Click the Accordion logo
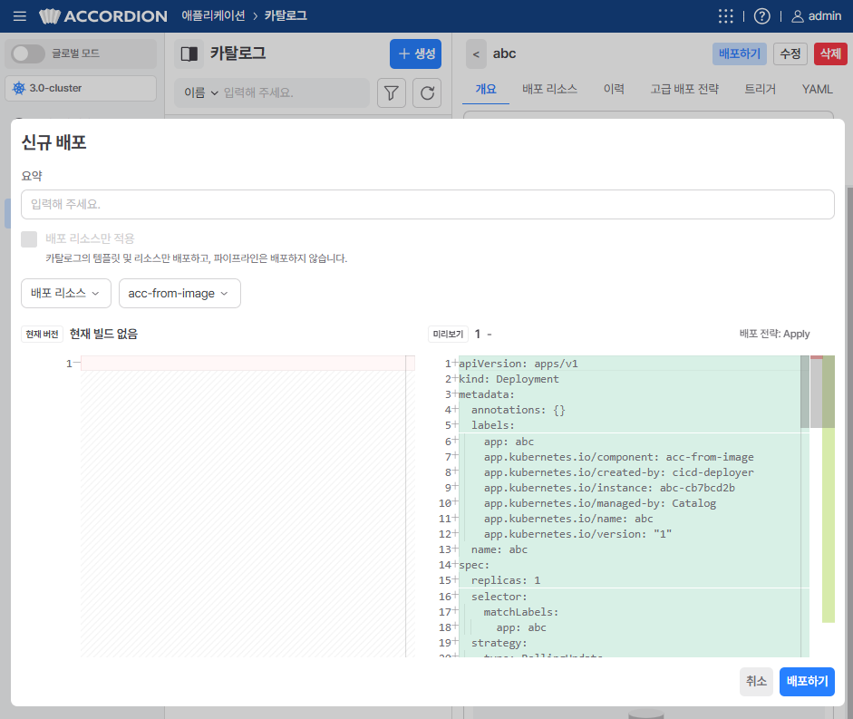 tap(103, 16)
